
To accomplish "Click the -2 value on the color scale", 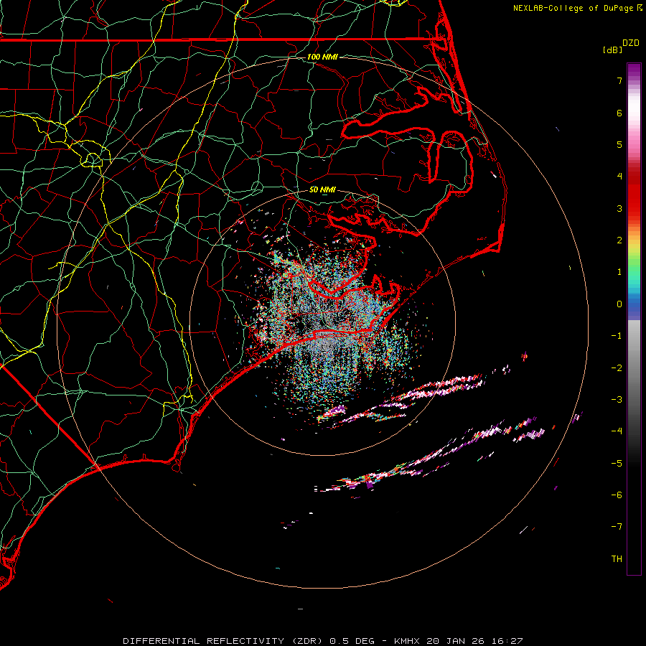I will (x=617, y=368).
